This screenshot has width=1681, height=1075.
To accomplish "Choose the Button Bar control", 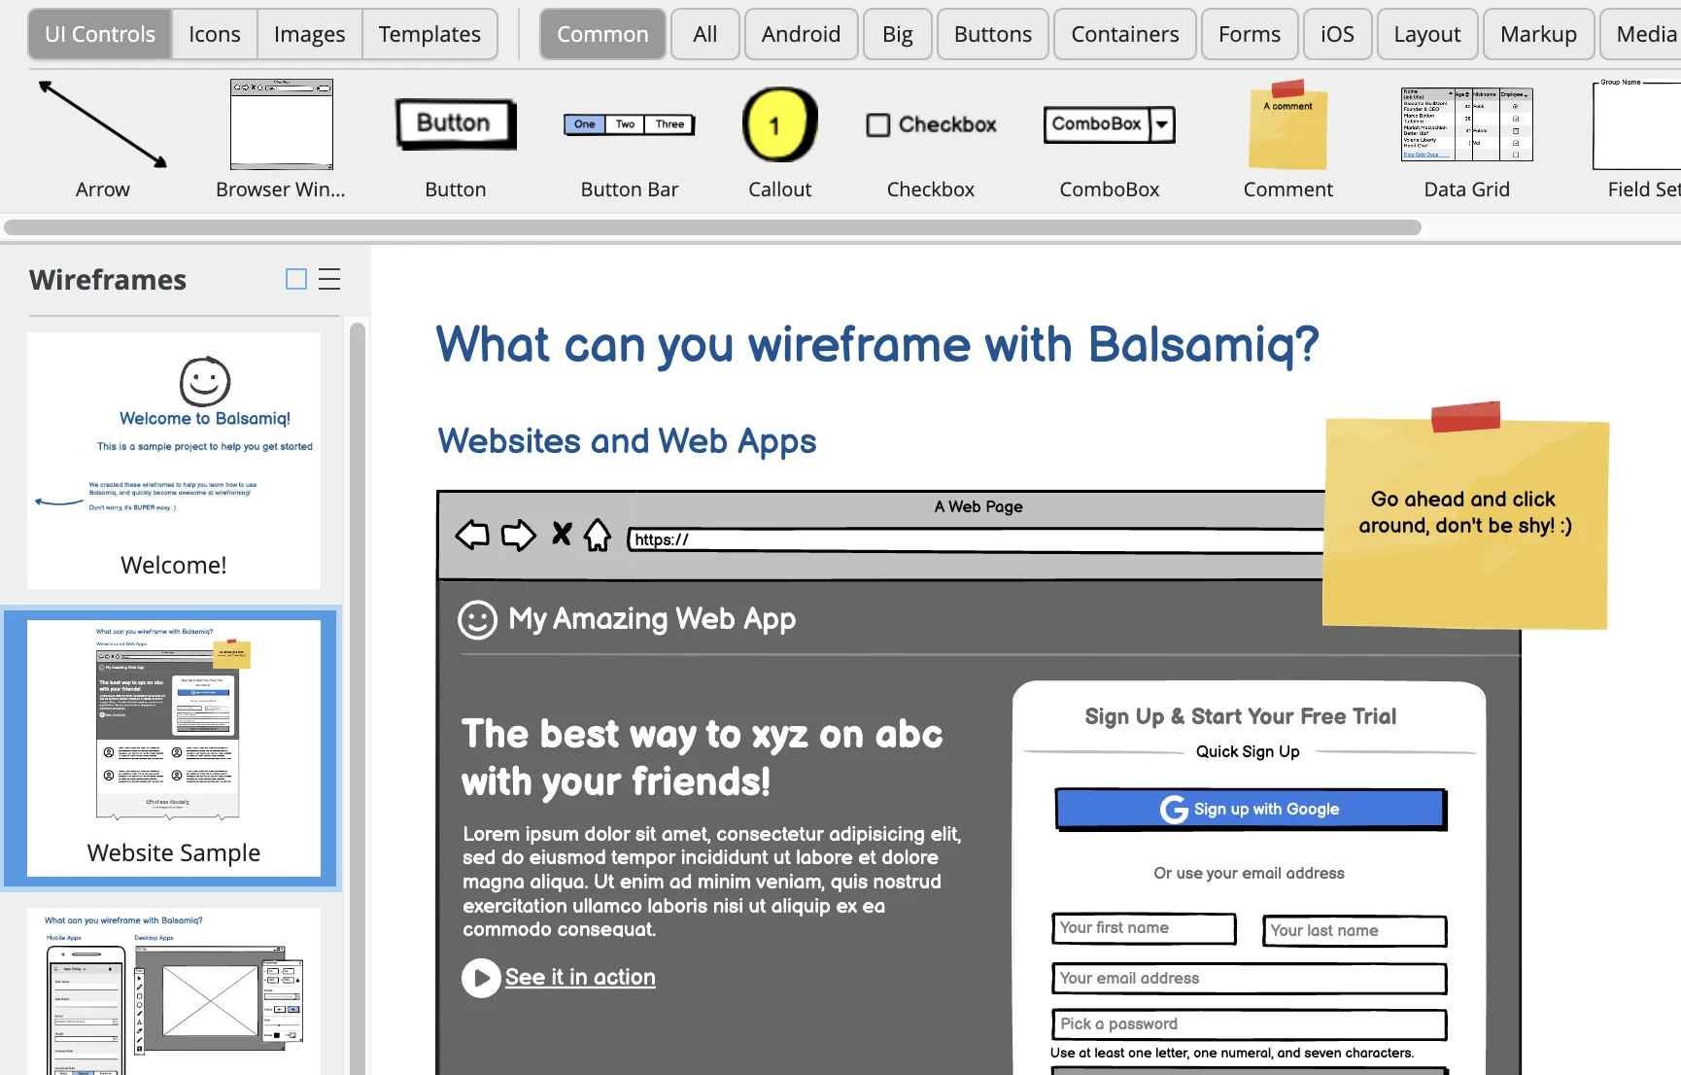I will tap(630, 139).
